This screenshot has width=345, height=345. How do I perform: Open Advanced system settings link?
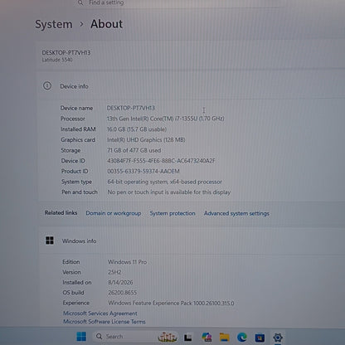(x=236, y=213)
